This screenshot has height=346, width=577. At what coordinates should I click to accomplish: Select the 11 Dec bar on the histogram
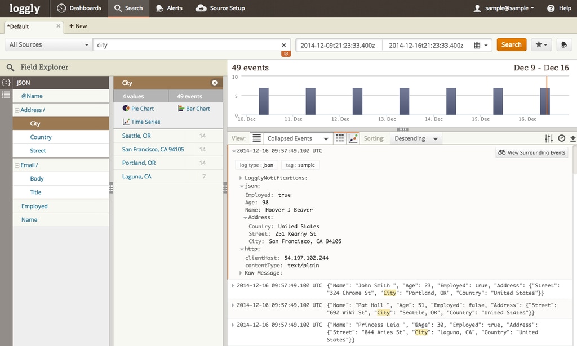point(309,101)
